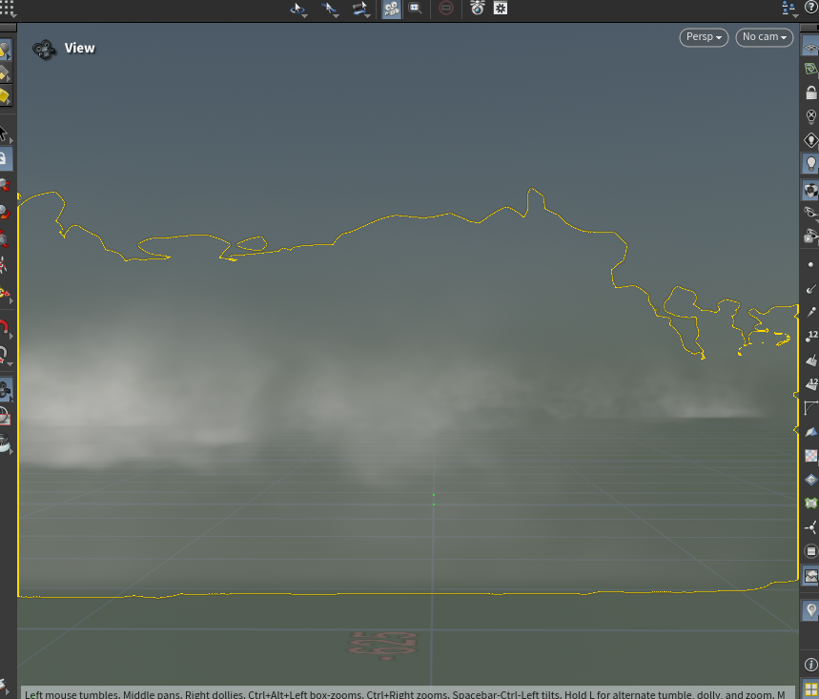Toggle point numbers display icon

[810, 336]
